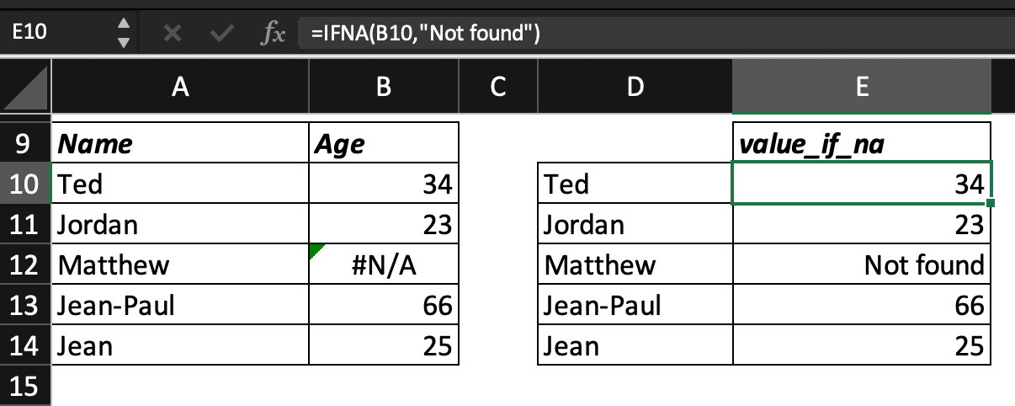Select column A header
The image size is (1015, 406).
tap(179, 88)
